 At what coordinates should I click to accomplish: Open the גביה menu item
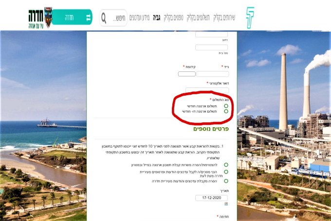click(157, 17)
